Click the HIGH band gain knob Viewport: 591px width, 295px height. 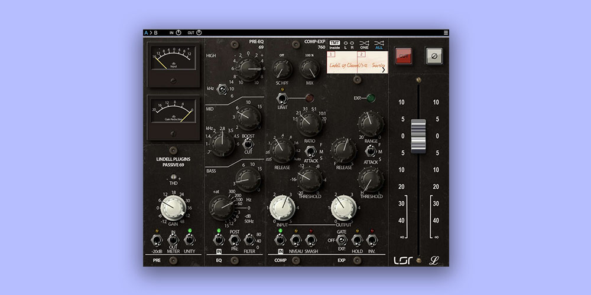click(x=249, y=69)
